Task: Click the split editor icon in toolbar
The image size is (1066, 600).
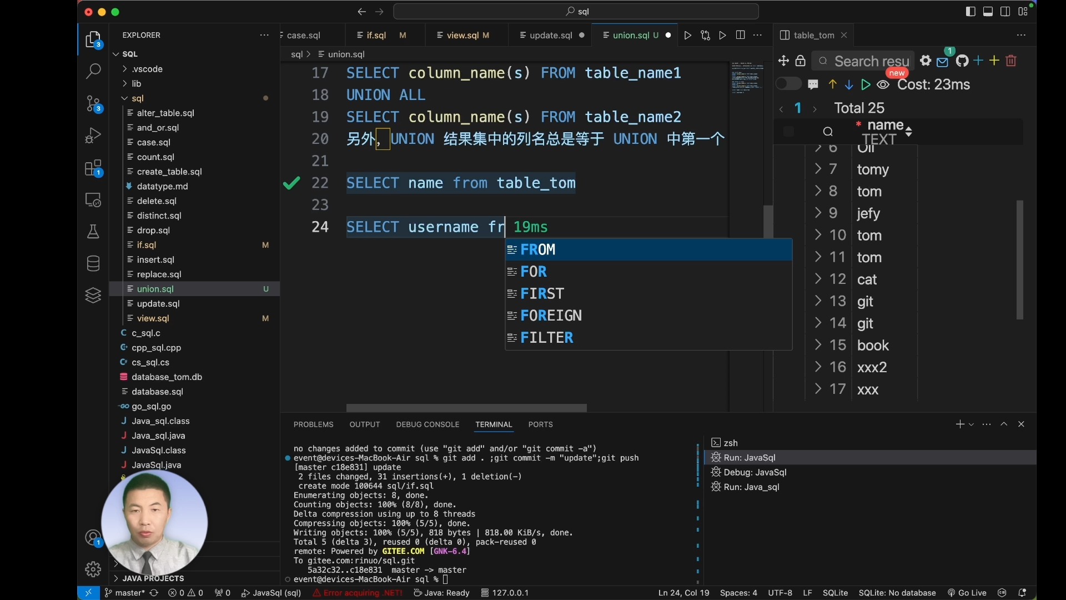Action: tap(740, 34)
